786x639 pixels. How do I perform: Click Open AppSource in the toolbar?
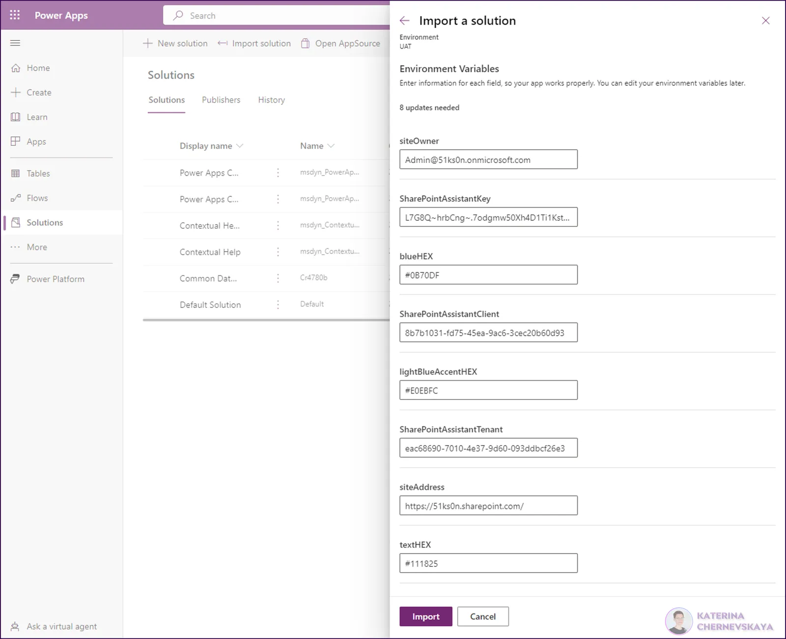tap(340, 43)
